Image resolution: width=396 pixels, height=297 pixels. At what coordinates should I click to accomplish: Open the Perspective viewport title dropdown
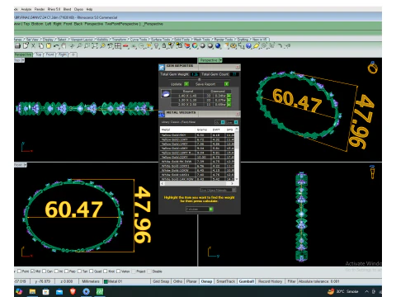click(220, 60)
